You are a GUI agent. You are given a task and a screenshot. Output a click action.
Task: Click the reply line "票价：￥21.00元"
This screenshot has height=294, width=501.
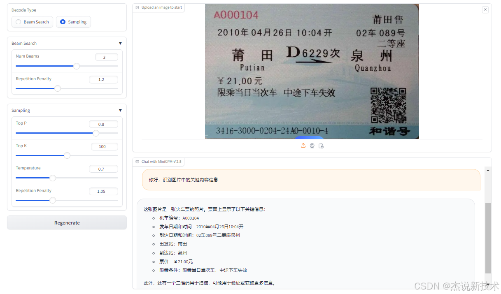176,262
